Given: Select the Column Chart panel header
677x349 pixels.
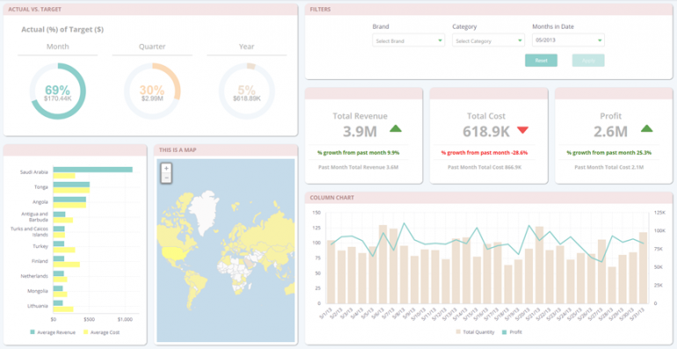Looking at the screenshot, I should pyautogui.click(x=489, y=198).
